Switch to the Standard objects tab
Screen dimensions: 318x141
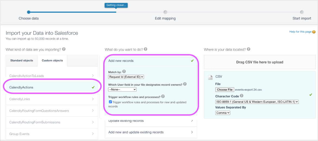pyautogui.click(x=22, y=60)
